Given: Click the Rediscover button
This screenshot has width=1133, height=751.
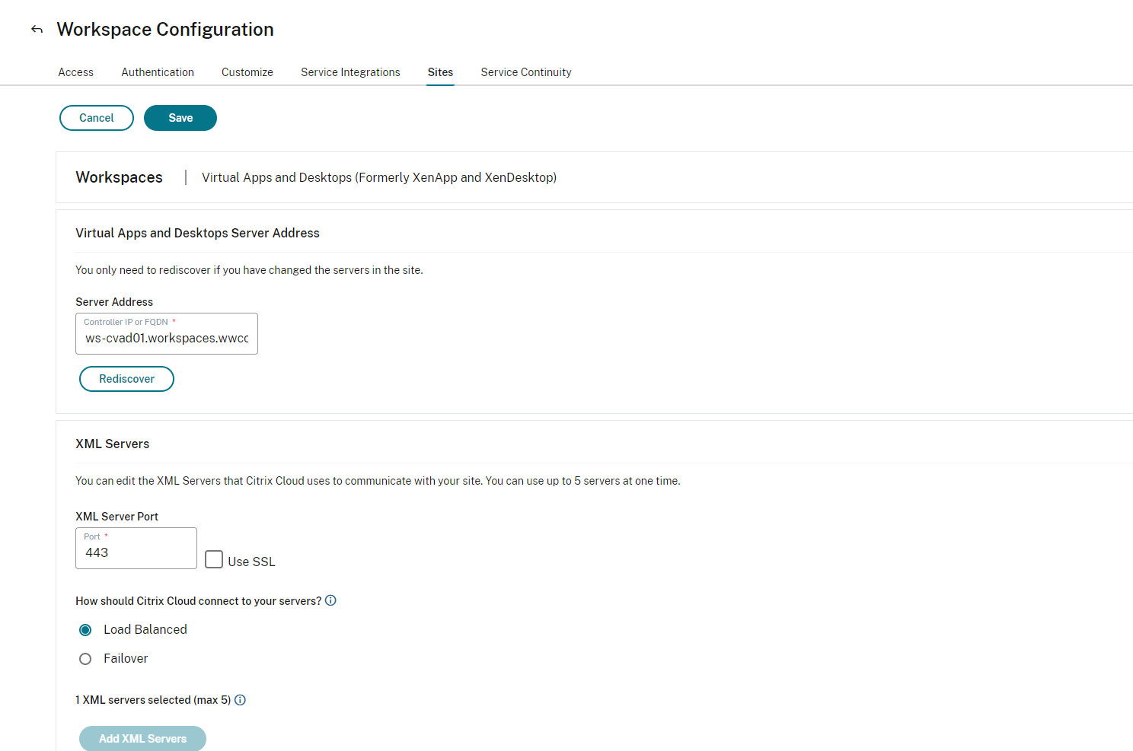Looking at the screenshot, I should (x=126, y=379).
